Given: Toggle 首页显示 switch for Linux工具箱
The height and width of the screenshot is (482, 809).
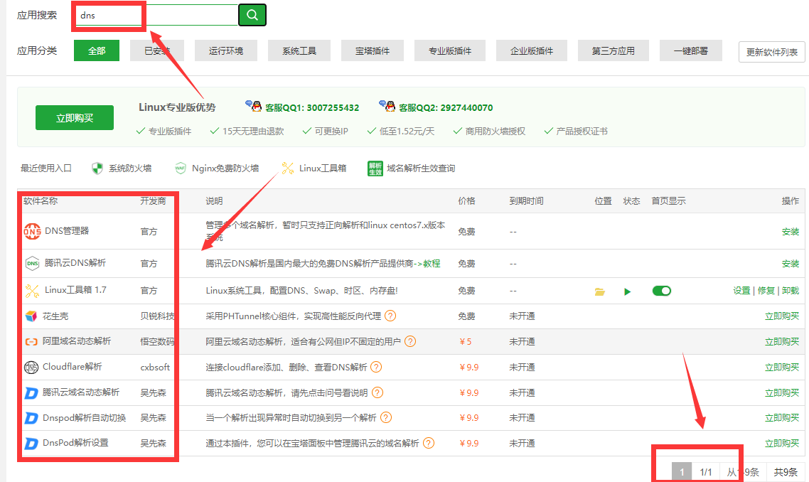Looking at the screenshot, I should pos(661,291).
